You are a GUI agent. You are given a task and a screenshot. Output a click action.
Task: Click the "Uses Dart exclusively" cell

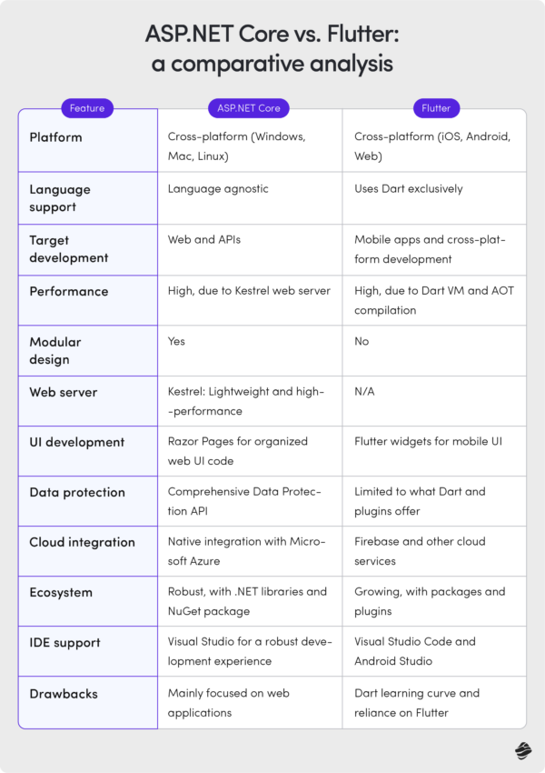pyautogui.click(x=409, y=189)
